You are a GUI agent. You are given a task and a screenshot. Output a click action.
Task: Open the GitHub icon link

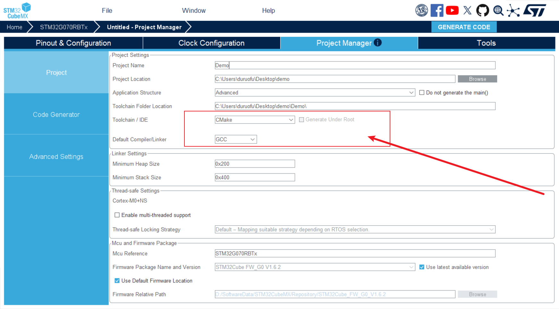(482, 11)
